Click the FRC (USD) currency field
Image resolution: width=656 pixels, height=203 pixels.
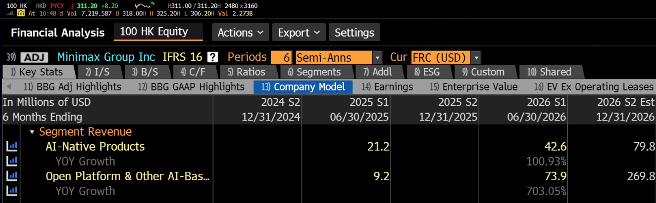click(x=441, y=57)
